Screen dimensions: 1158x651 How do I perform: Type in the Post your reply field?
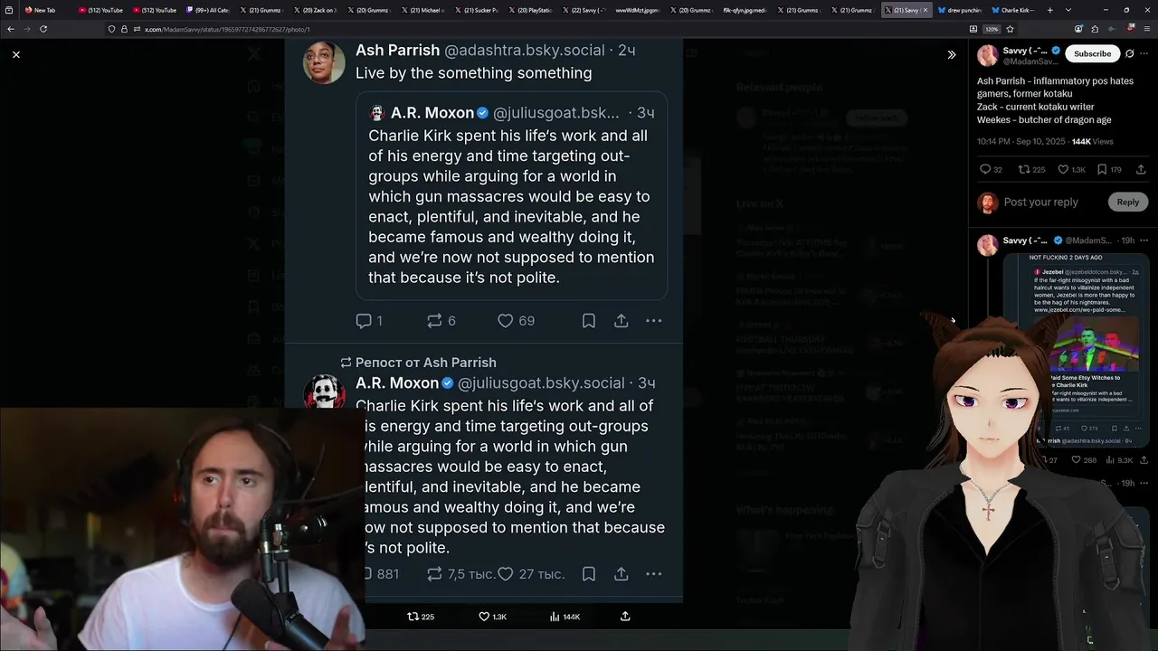pos(1040,203)
